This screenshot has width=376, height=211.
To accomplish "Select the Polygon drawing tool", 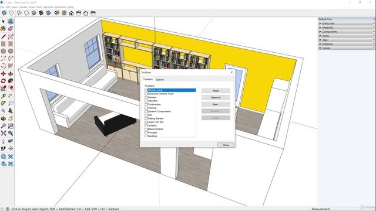I will point(11,51).
